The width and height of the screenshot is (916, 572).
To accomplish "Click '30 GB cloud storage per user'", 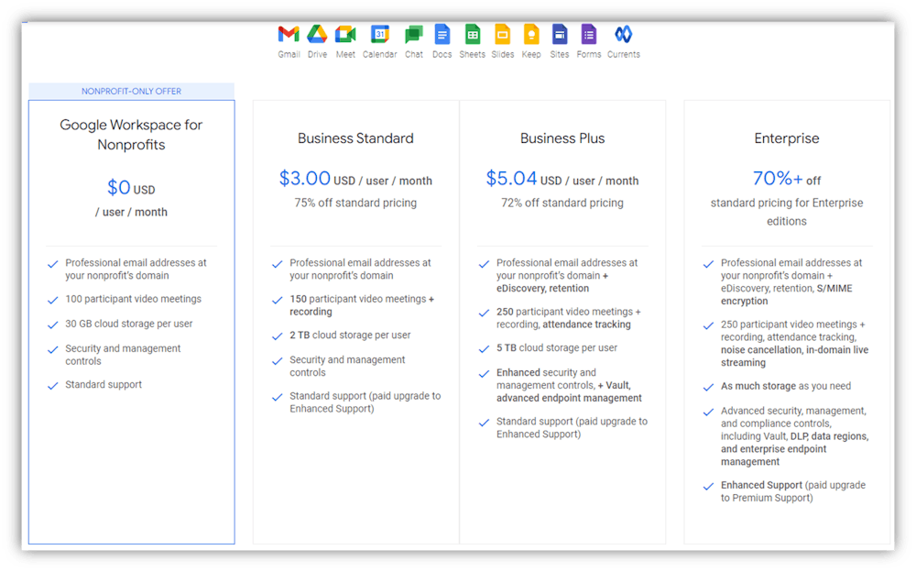I will tap(128, 324).
